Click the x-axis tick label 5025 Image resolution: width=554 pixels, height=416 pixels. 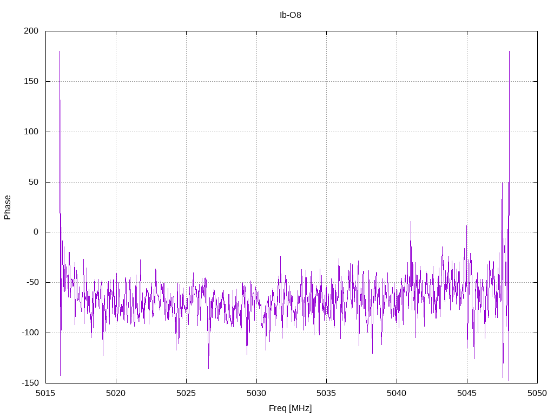click(x=186, y=393)
